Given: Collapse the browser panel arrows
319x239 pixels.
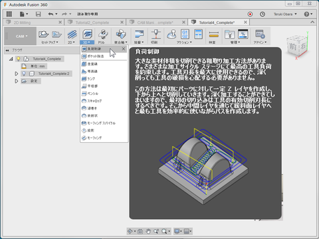Looking at the screenshot, I should click(7, 50).
